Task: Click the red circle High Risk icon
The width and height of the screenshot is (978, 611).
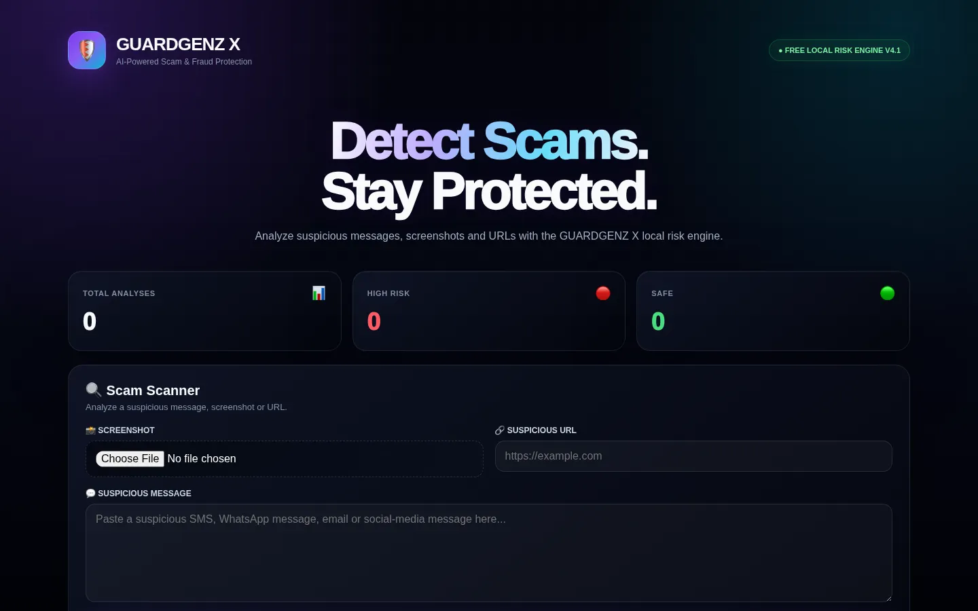Action: point(603,293)
